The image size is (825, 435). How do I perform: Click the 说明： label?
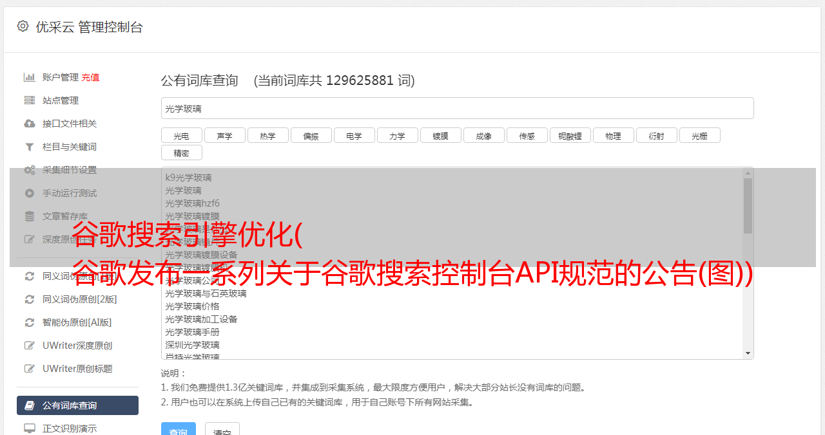click(x=173, y=373)
